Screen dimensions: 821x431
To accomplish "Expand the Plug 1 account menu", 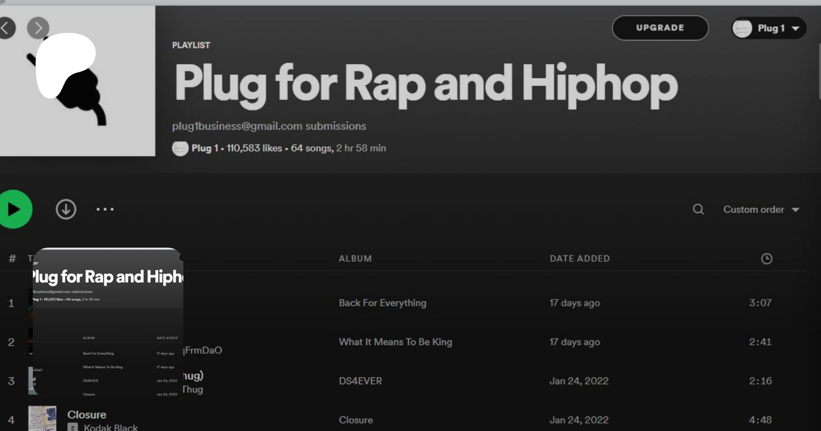I will [x=769, y=28].
